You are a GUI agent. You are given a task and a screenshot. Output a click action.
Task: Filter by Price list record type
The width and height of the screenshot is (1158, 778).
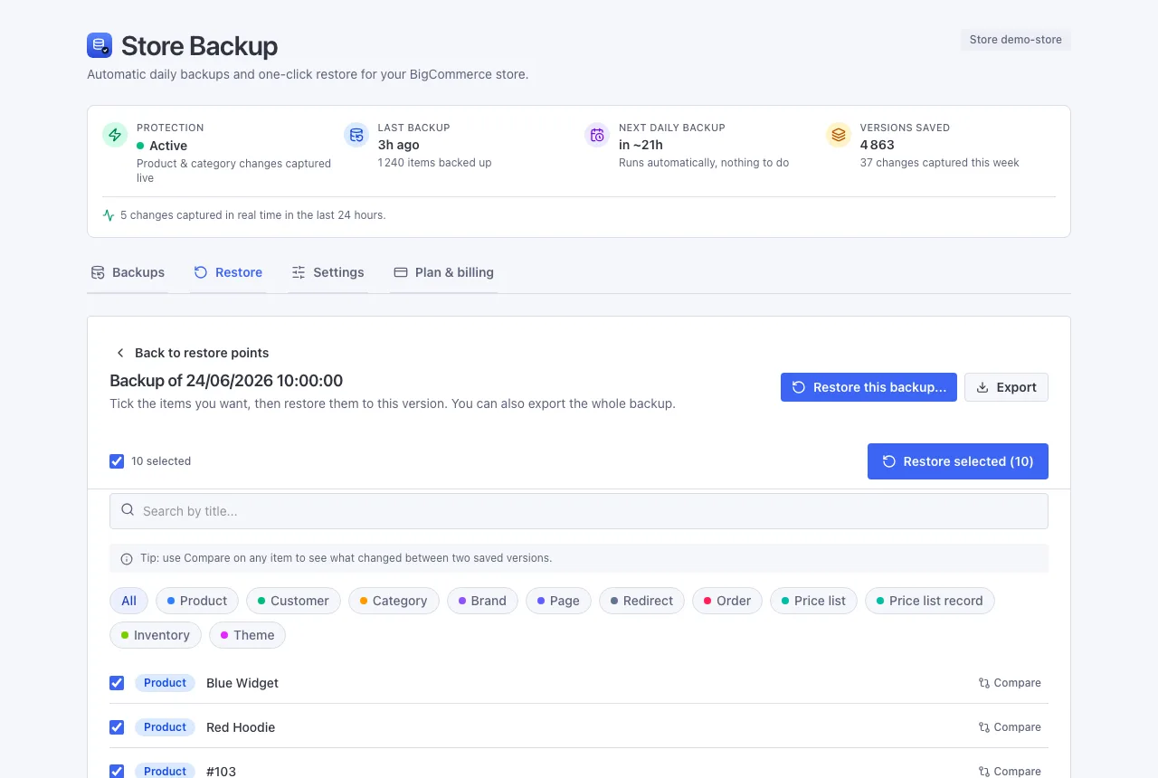(929, 601)
